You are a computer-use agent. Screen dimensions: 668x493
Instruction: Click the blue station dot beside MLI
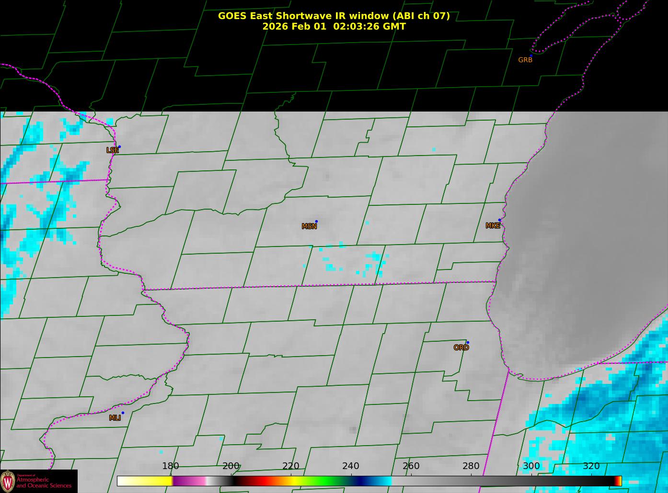pyautogui.click(x=123, y=413)
